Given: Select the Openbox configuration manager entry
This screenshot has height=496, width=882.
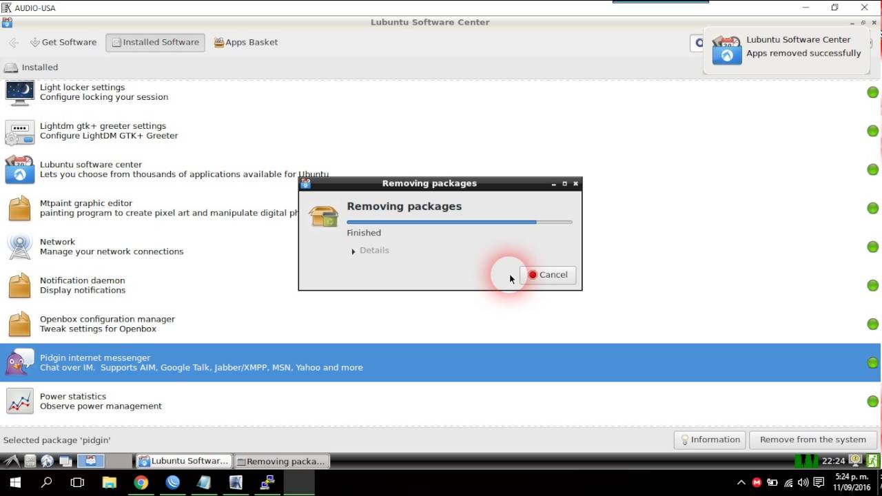Looking at the screenshot, I should [x=441, y=324].
